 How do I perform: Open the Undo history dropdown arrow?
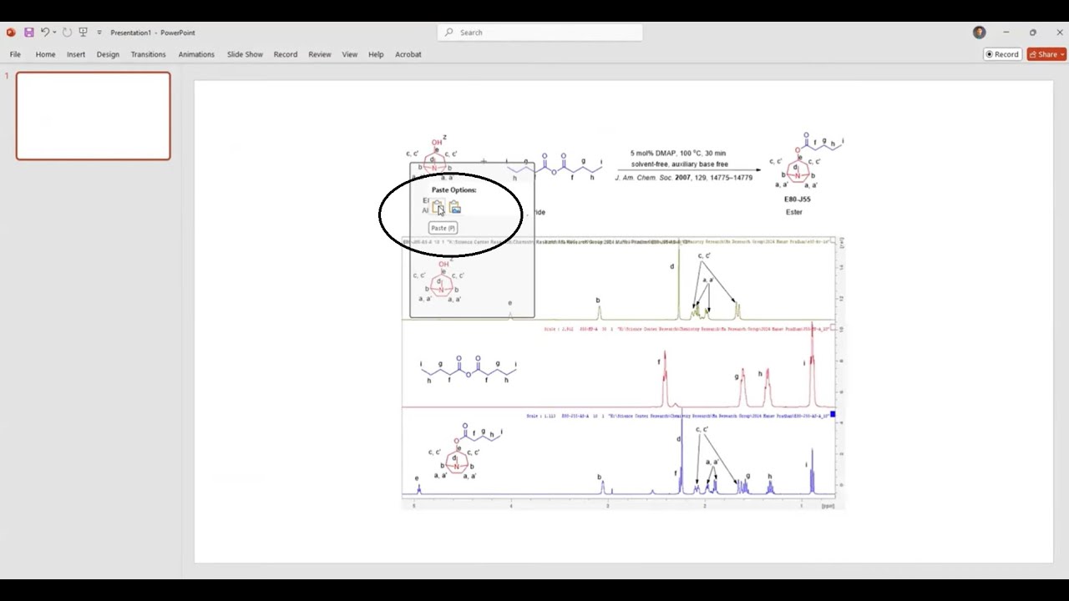tap(54, 33)
